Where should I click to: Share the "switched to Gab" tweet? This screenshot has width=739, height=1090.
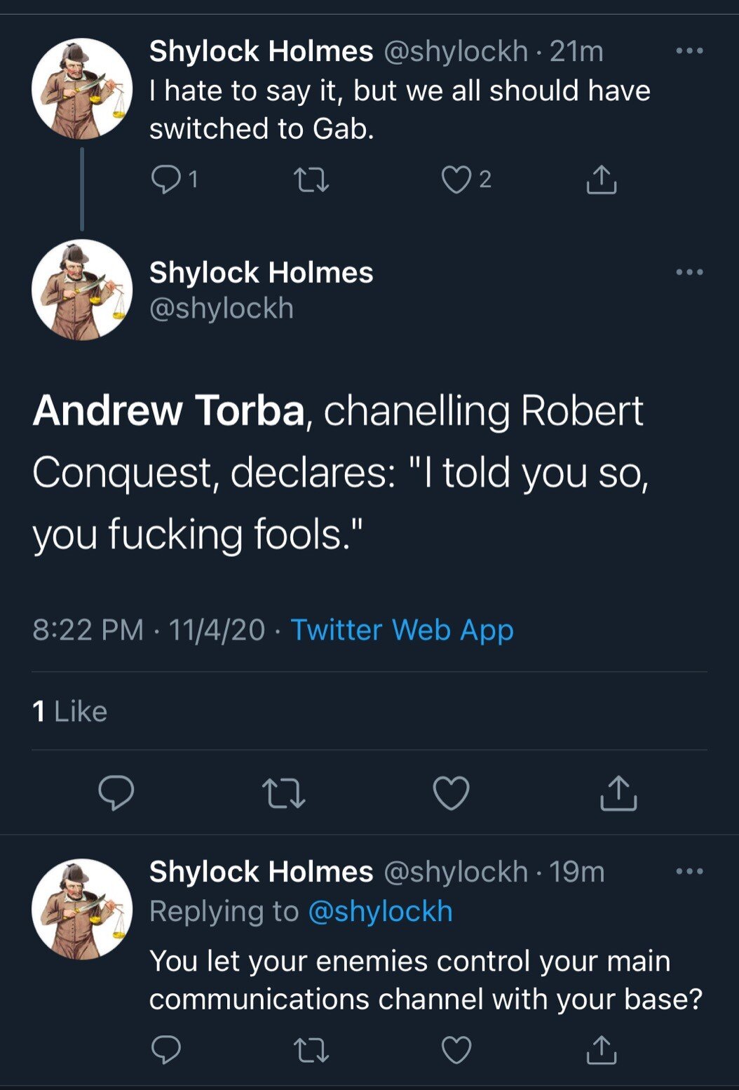pyautogui.click(x=601, y=180)
